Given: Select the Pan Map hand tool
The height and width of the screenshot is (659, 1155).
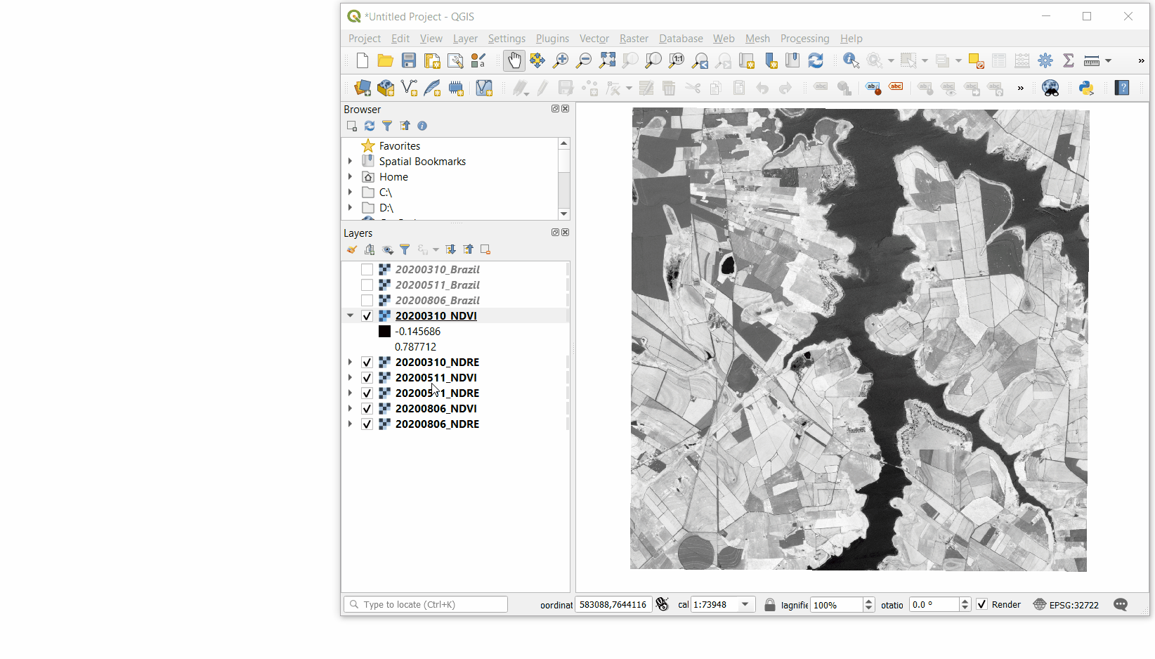Looking at the screenshot, I should [x=514, y=61].
